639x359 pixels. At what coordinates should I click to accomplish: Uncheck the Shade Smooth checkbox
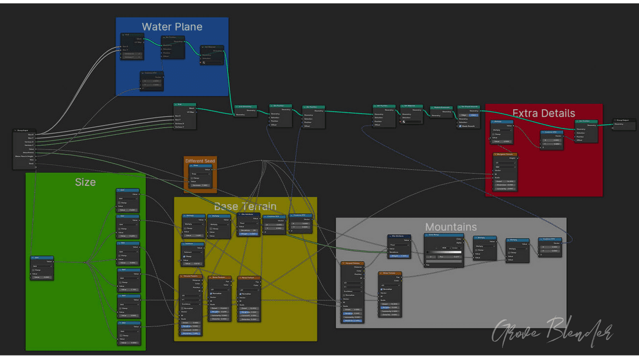click(x=460, y=126)
